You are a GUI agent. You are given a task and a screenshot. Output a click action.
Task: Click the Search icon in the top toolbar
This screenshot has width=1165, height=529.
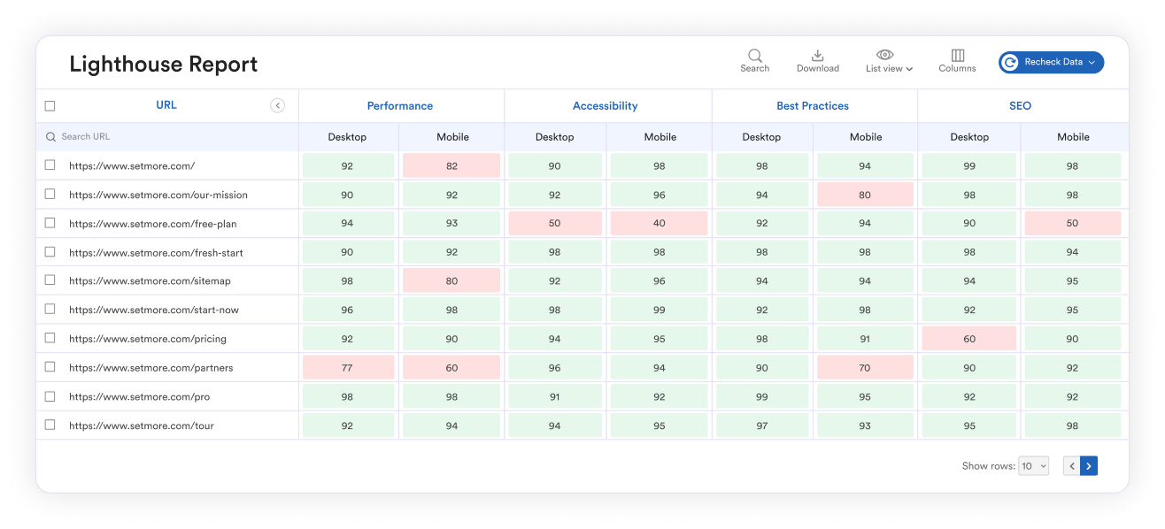tap(753, 54)
